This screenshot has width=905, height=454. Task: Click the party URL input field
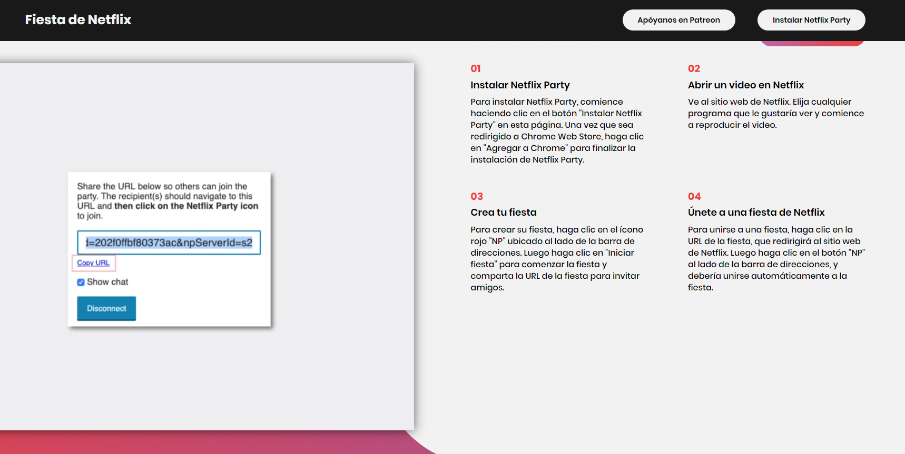[169, 243]
